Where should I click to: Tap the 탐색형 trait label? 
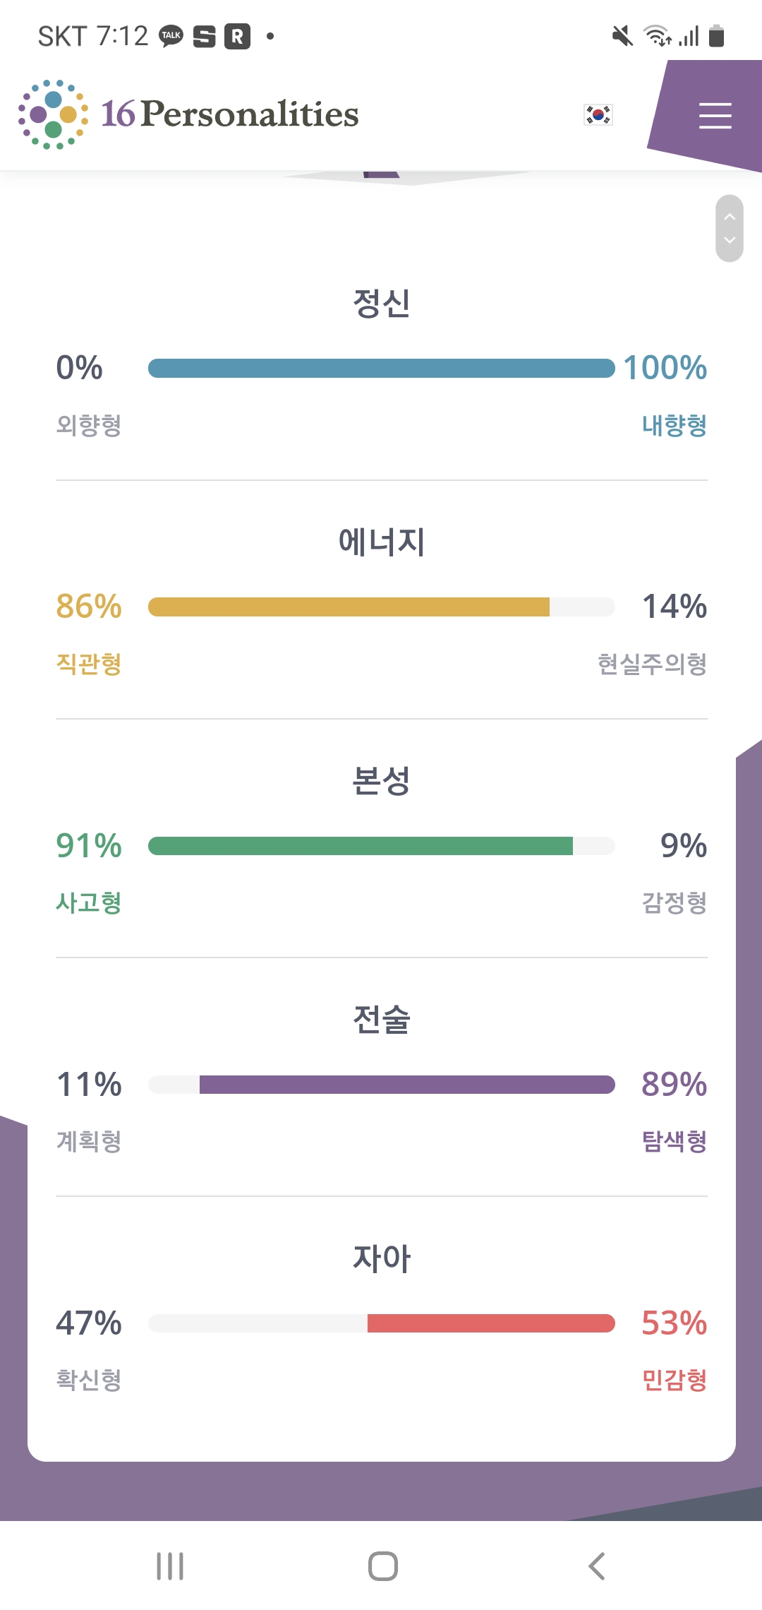click(674, 1141)
